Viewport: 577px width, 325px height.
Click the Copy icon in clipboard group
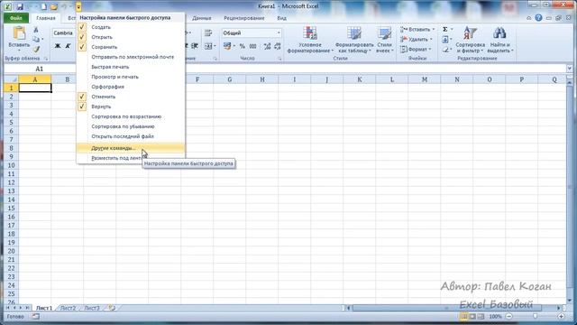pyautogui.click(x=36, y=39)
